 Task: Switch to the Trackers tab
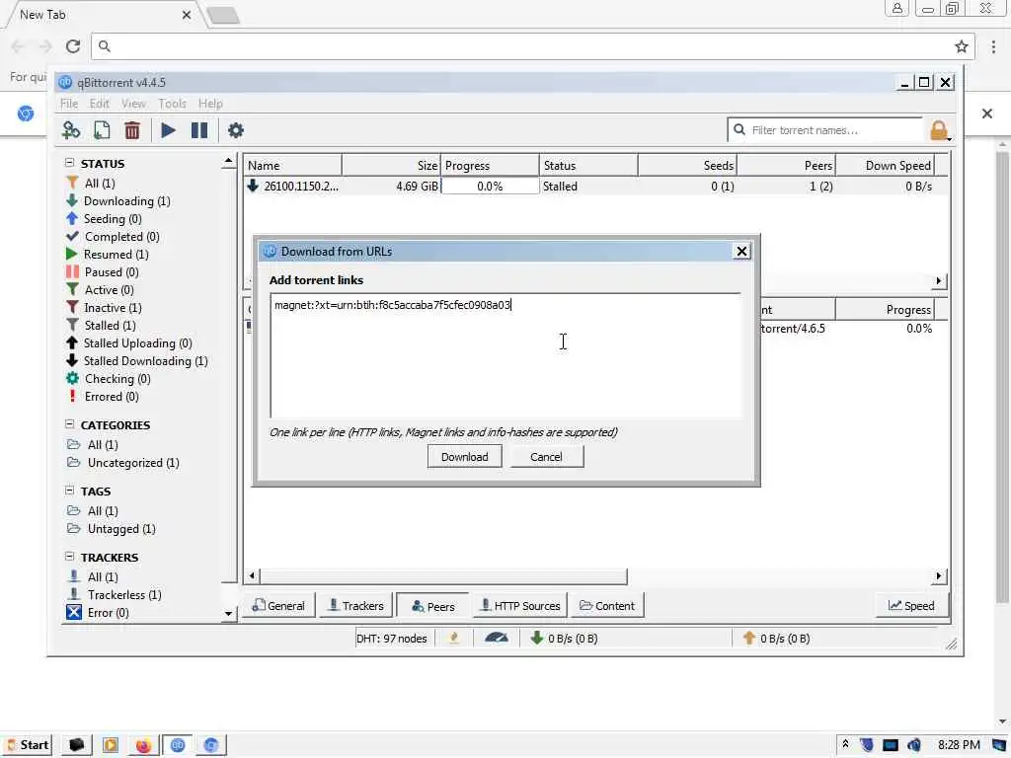pos(356,606)
